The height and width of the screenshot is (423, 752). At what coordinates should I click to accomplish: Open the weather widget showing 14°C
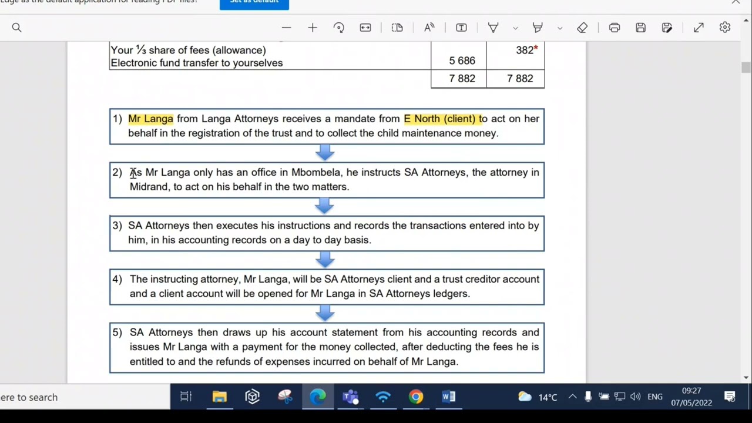pyautogui.click(x=537, y=397)
